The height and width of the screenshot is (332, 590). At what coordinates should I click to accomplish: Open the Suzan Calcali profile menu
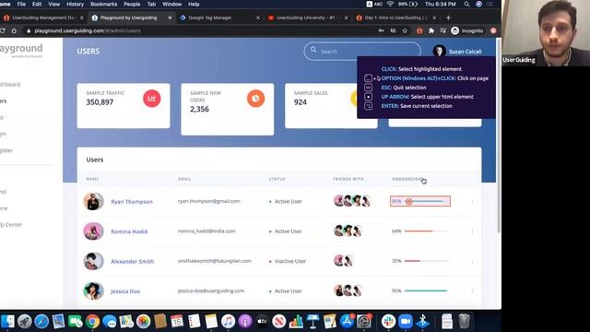coord(457,52)
